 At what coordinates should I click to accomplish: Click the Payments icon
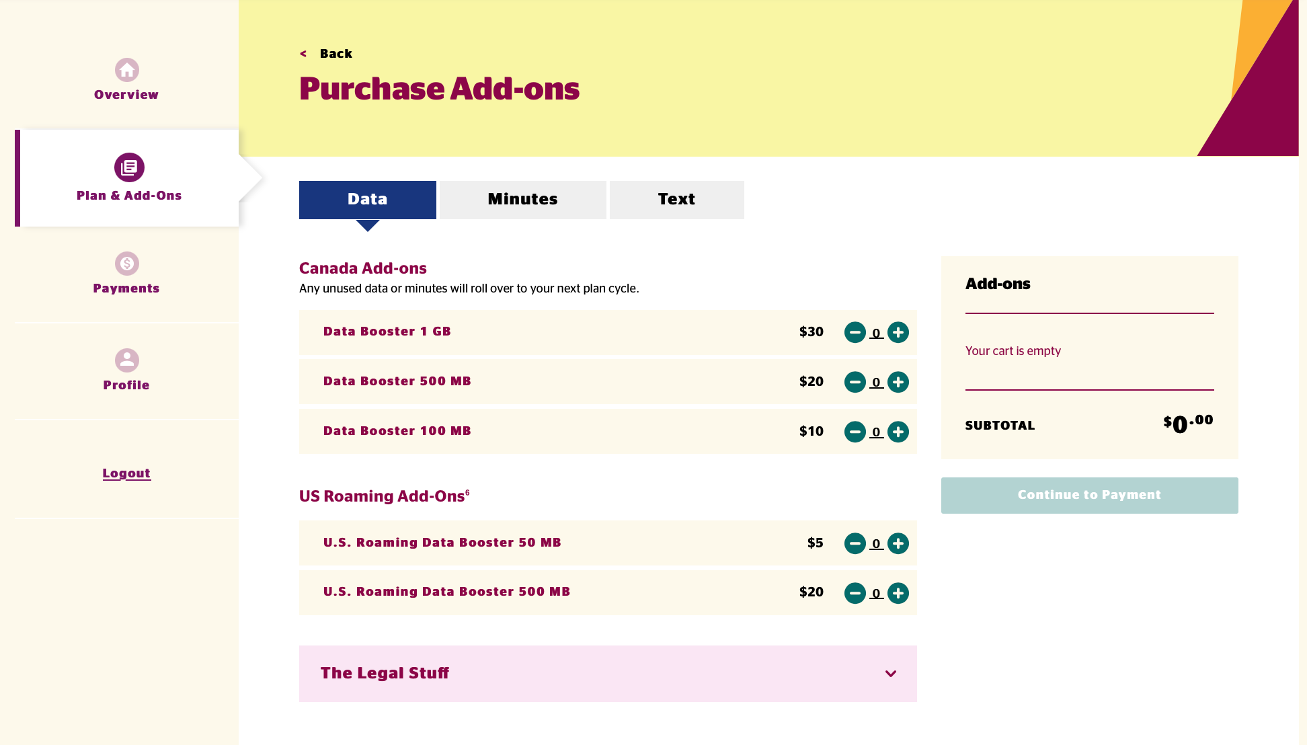pos(126,263)
